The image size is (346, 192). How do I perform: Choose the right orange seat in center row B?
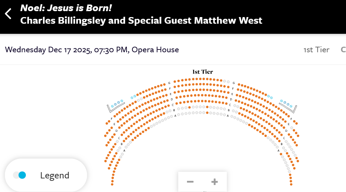[208, 107]
